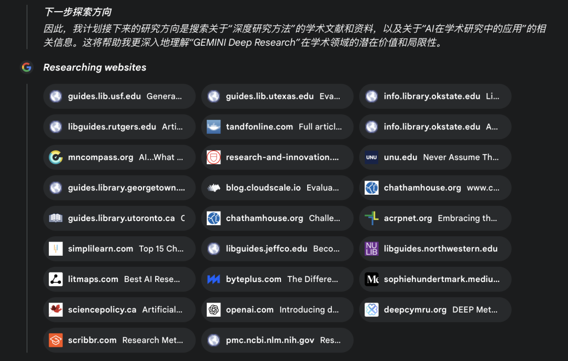Click the book icon on guides.library.utoronto.ca
The image size is (568, 361).
pyautogui.click(x=56, y=218)
